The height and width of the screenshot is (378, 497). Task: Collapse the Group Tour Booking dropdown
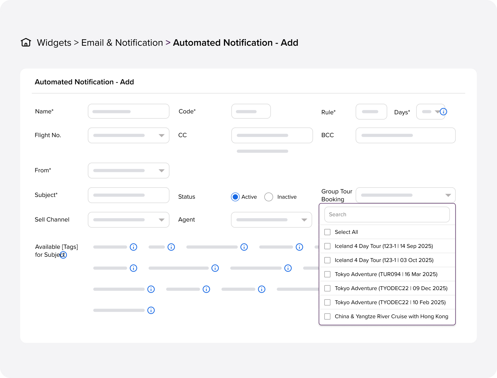click(405, 195)
